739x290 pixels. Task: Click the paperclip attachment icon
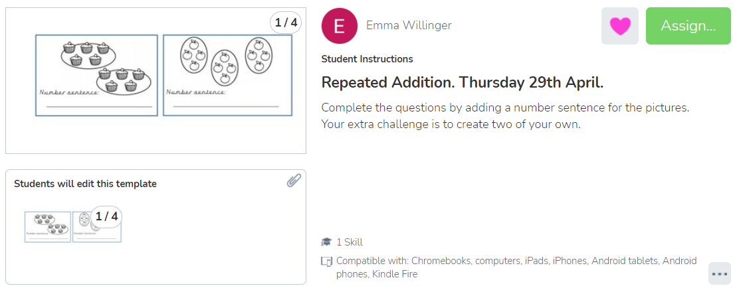pyautogui.click(x=294, y=181)
